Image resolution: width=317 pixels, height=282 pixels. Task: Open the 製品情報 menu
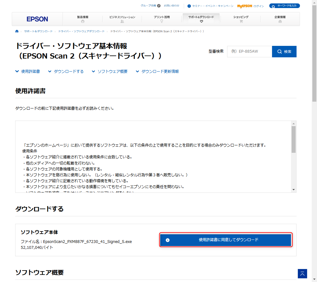(82, 19)
